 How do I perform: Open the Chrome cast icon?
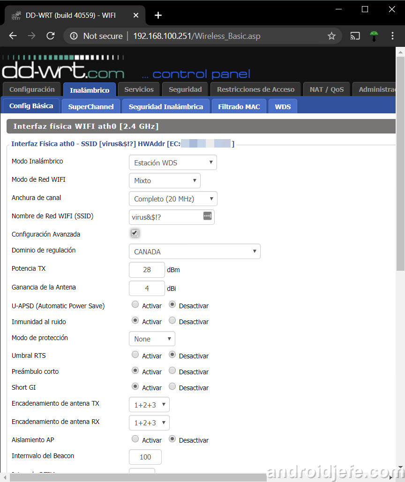[x=355, y=36]
